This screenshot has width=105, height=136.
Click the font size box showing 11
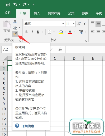69,24
